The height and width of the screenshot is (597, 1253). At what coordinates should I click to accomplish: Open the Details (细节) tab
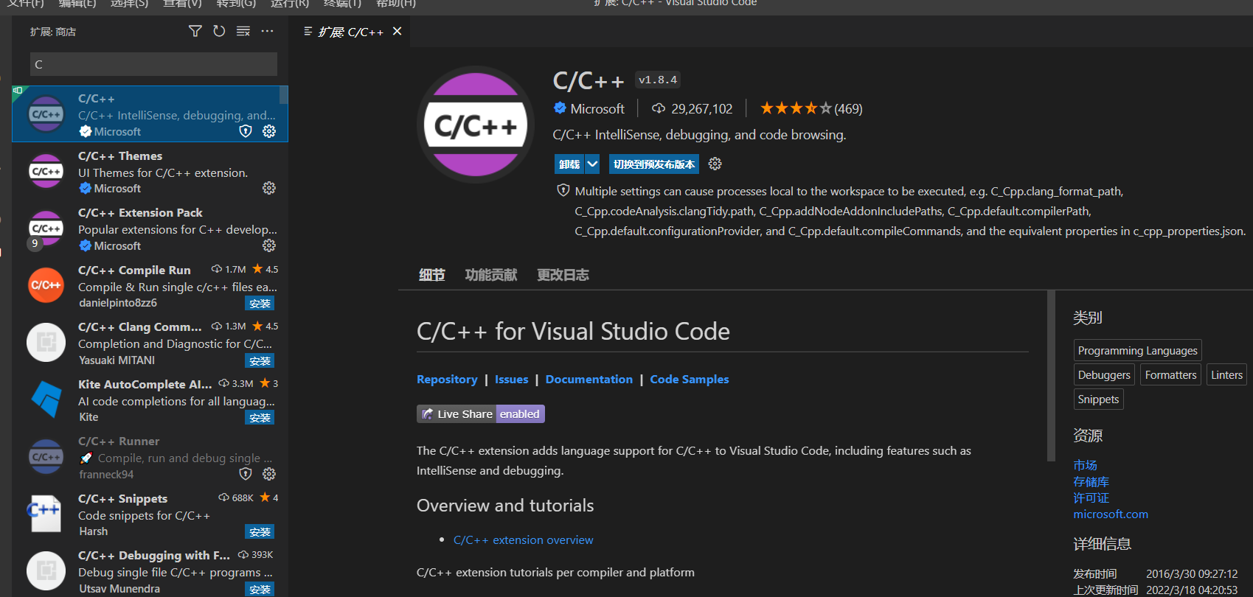431,275
